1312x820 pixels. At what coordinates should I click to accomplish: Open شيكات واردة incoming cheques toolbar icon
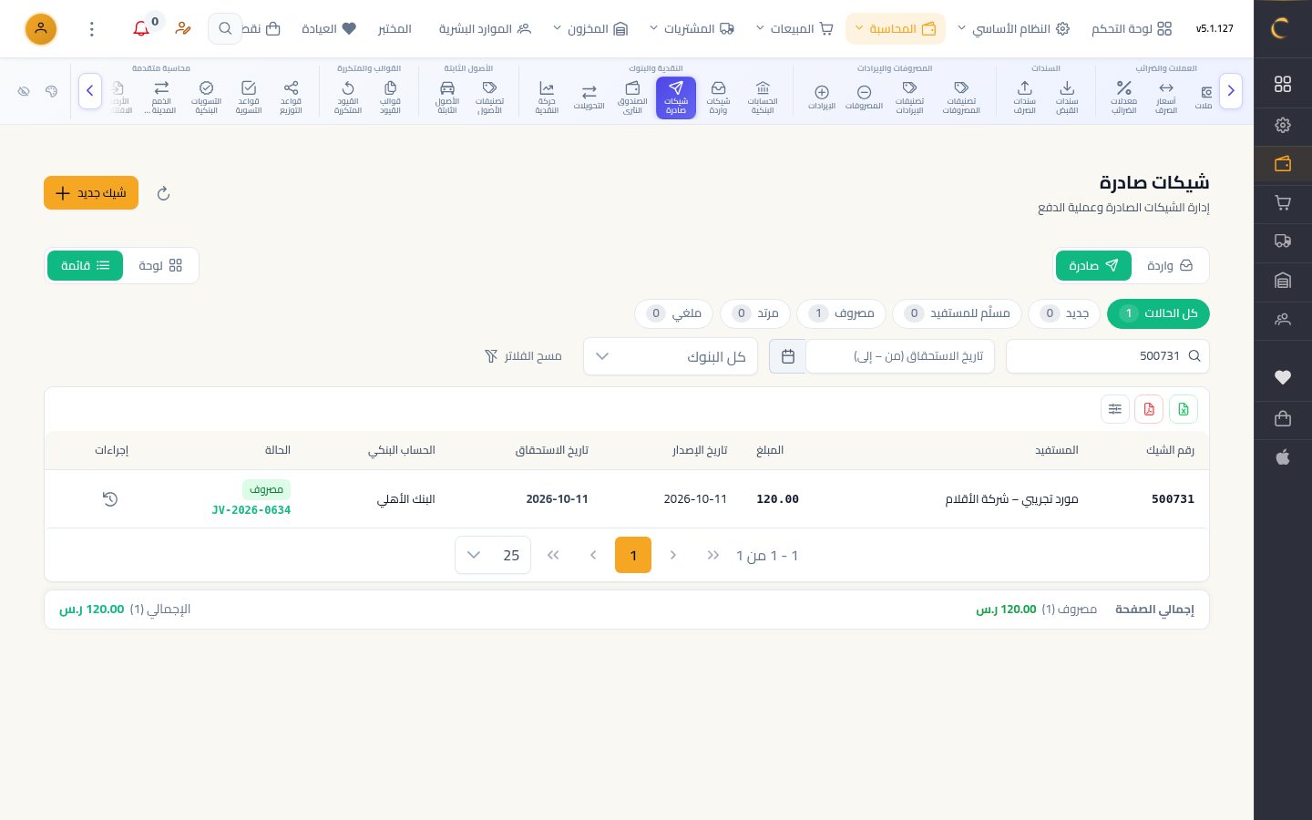719,97
